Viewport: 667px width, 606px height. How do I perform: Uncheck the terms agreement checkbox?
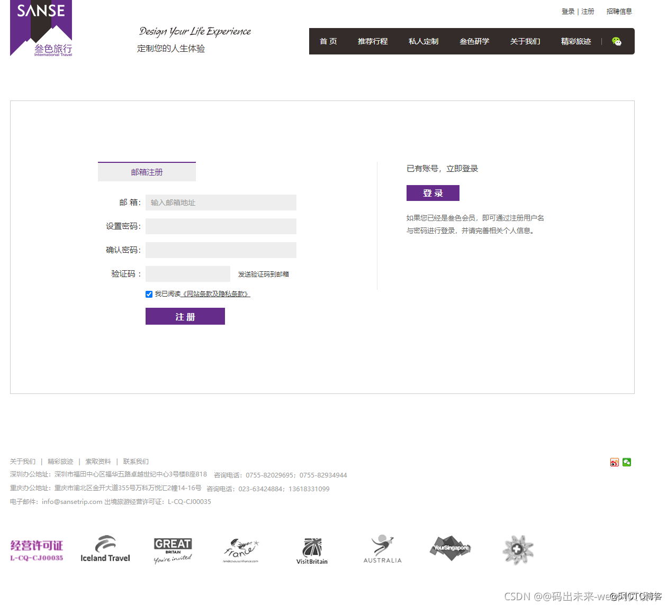149,294
